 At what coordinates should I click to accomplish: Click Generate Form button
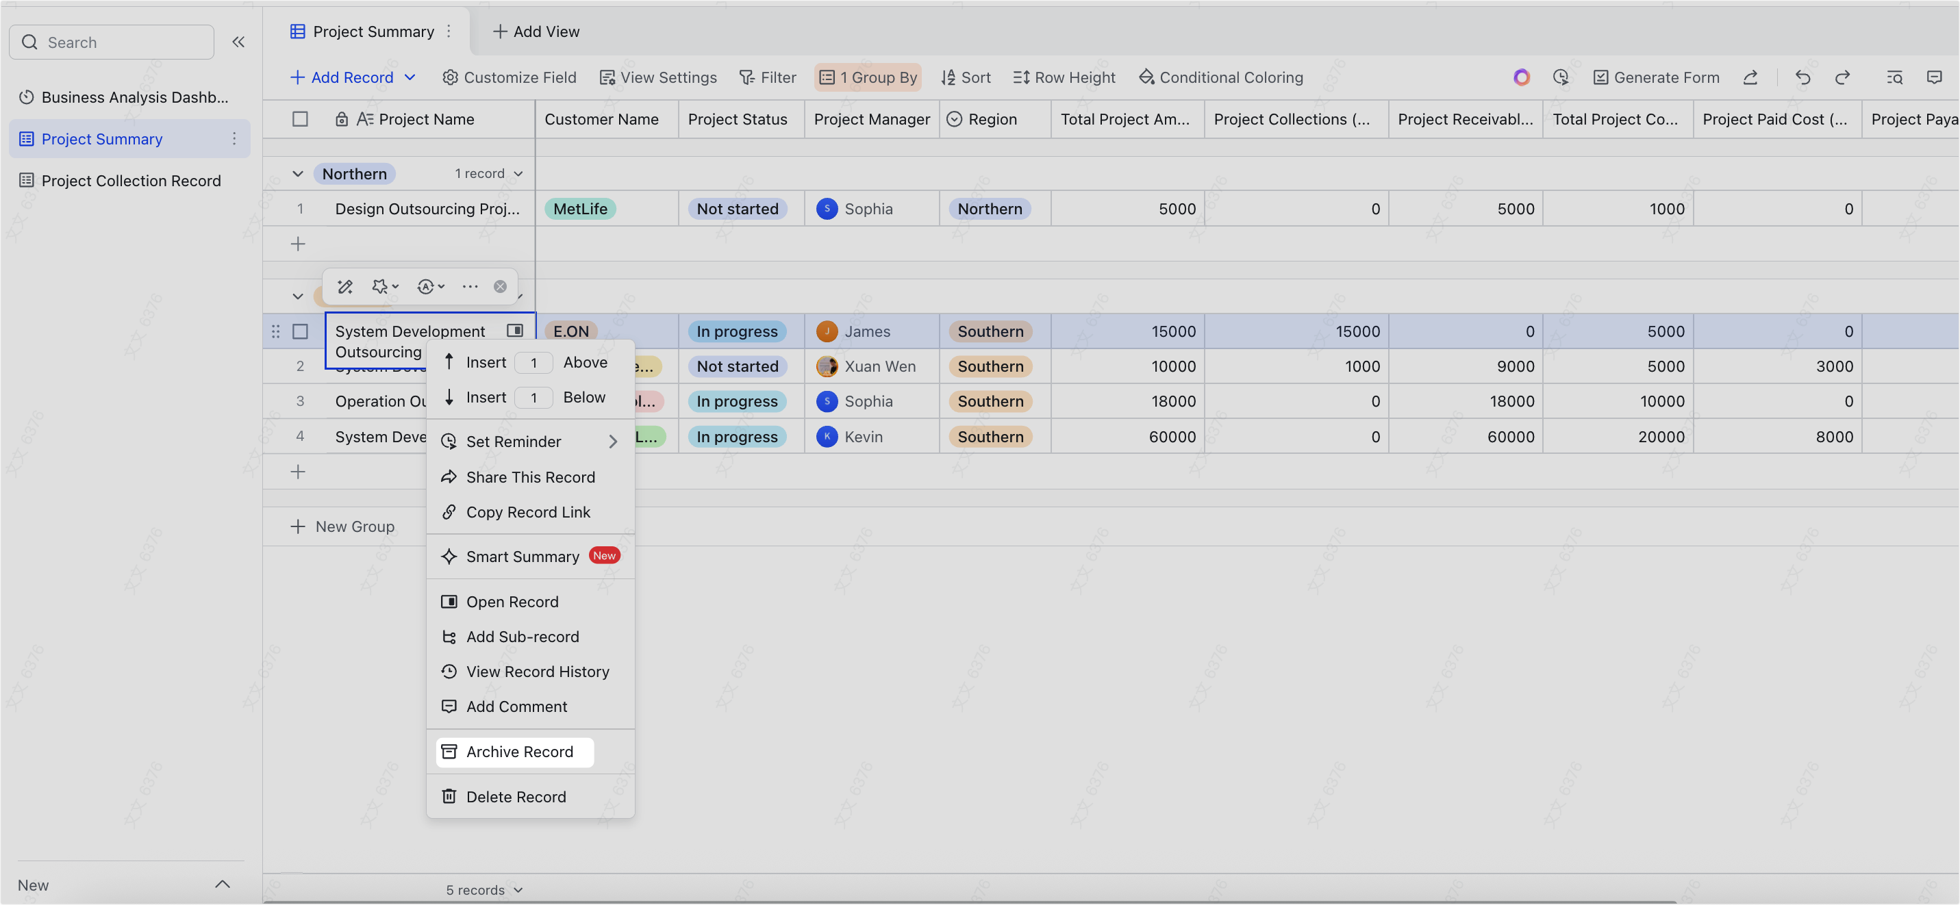point(1657,77)
